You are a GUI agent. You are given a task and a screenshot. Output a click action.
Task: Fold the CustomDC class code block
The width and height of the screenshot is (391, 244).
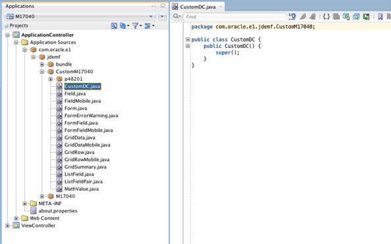click(x=188, y=39)
